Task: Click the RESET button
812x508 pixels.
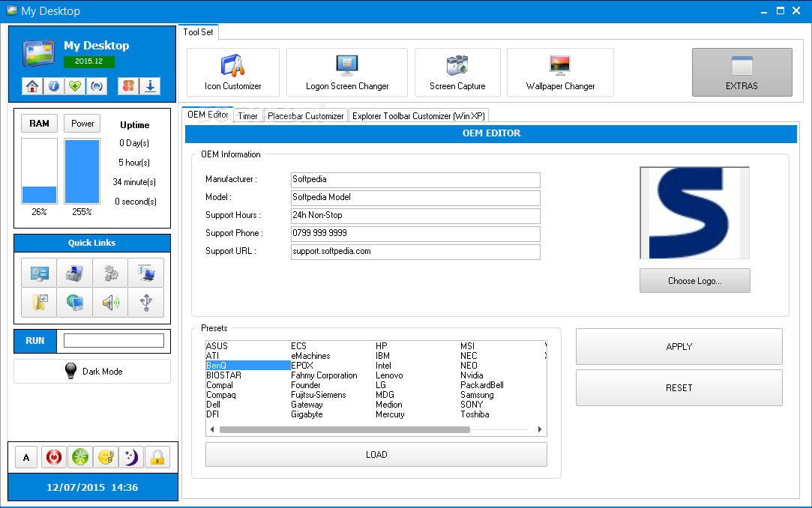Action: point(679,388)
